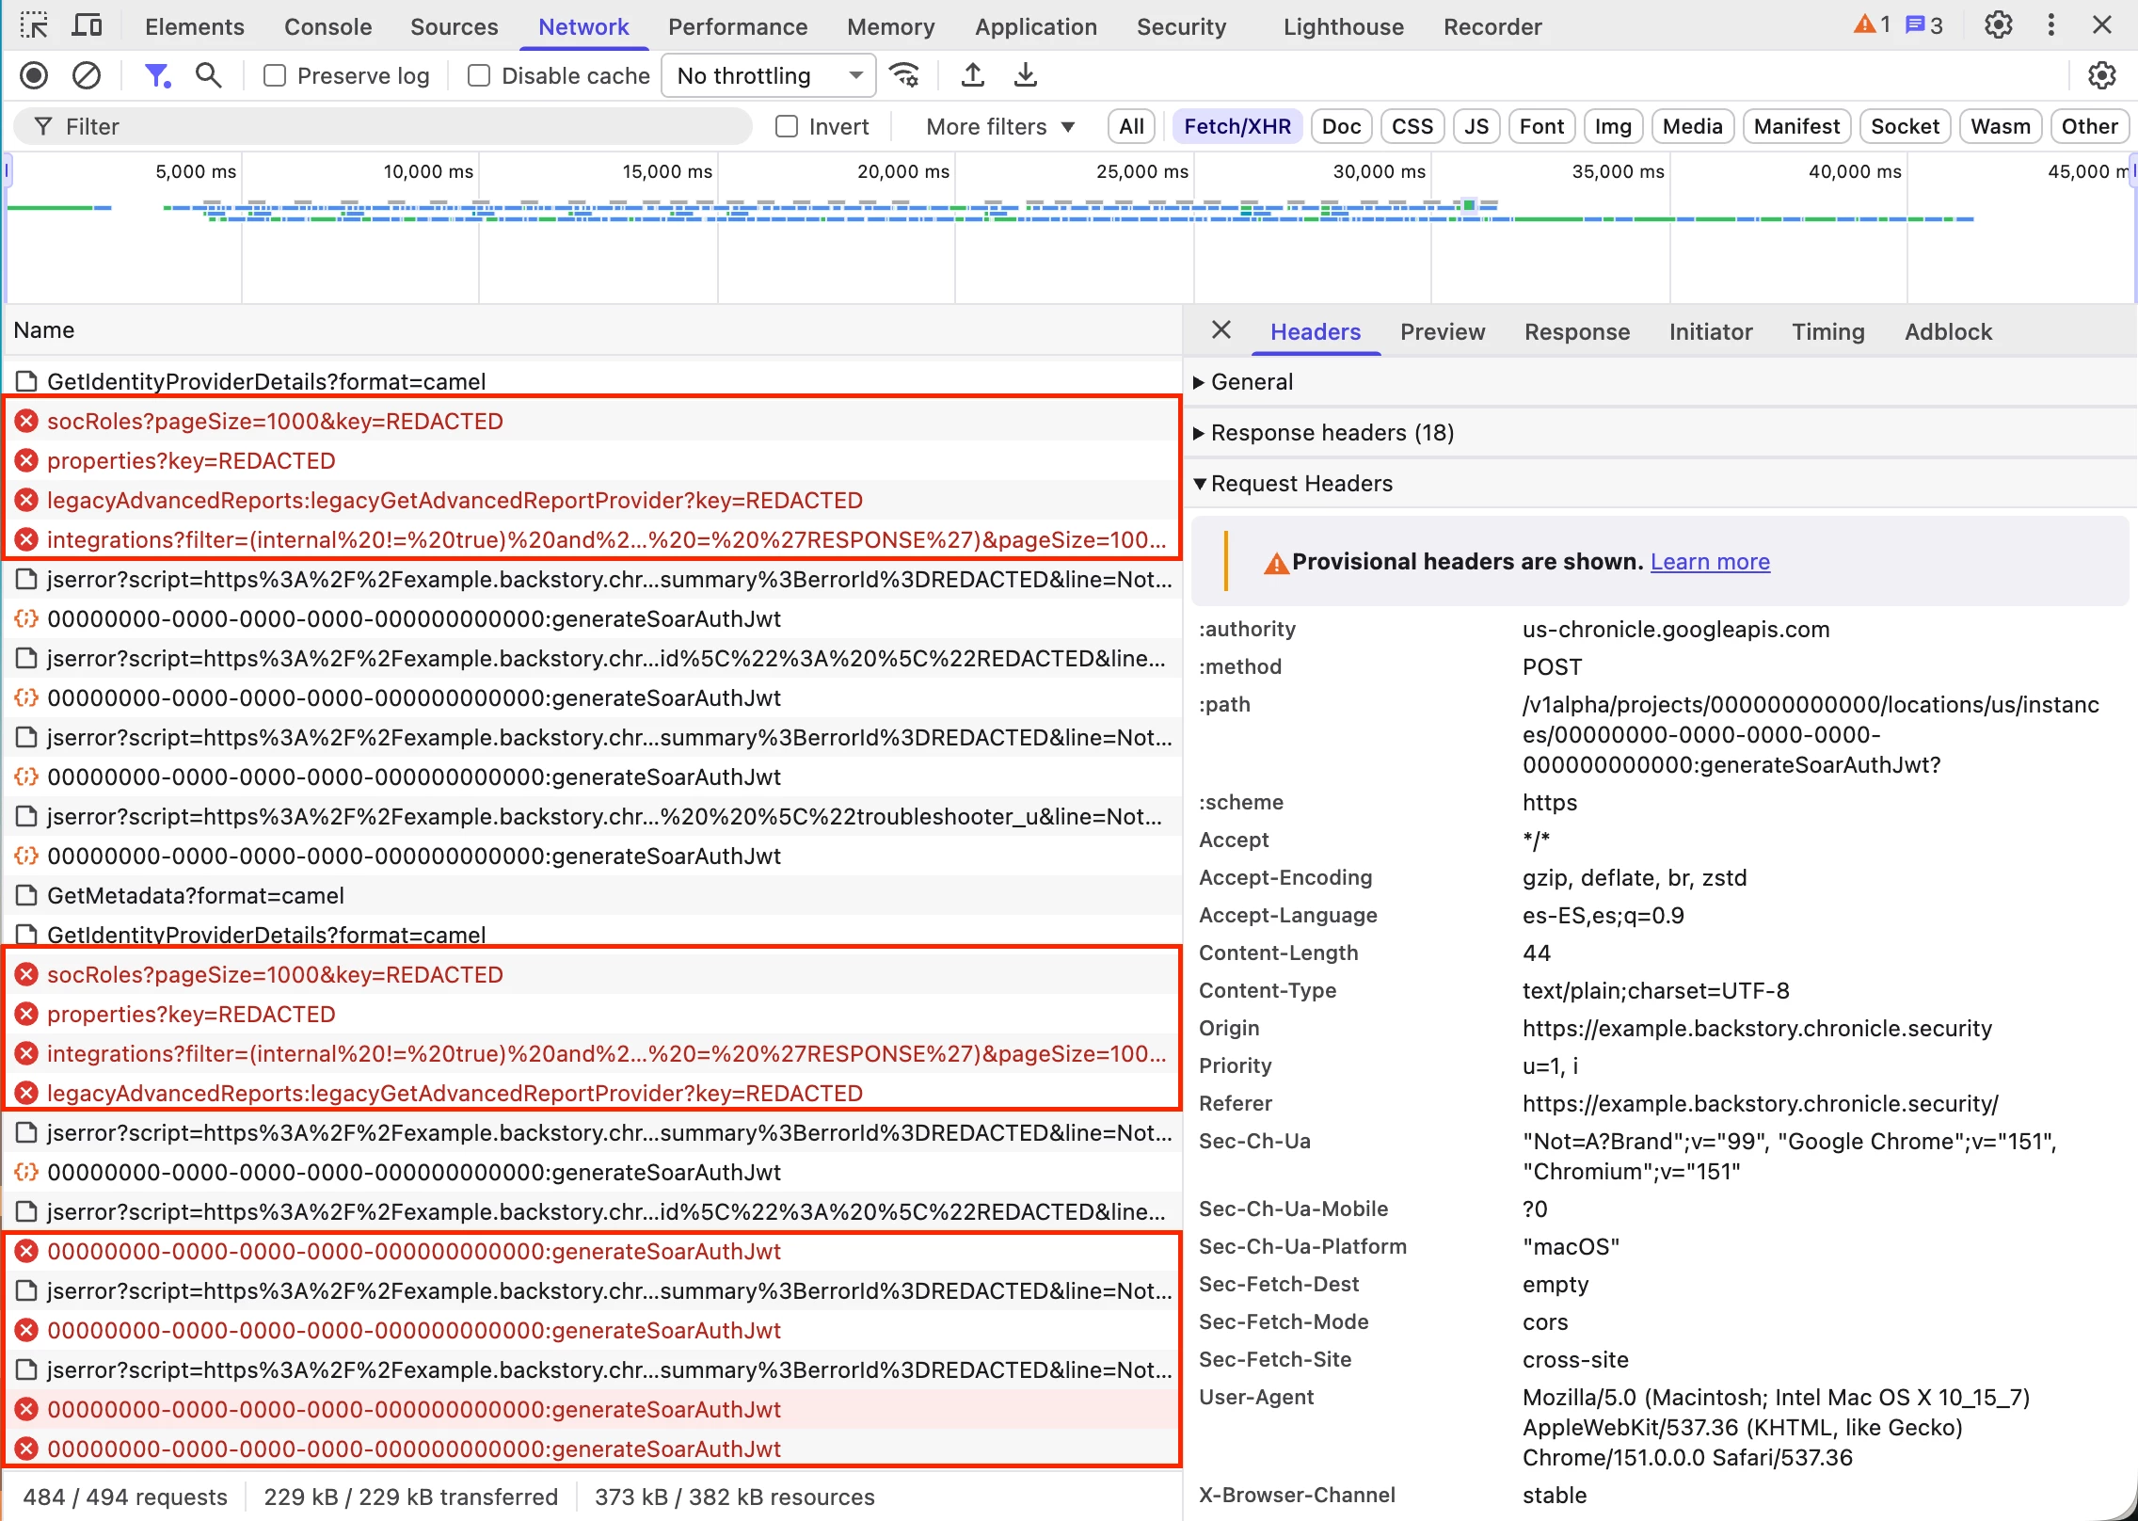The height and width of the screenshot is (1521, 2138).
Task: Click the 20,000 ms timeline marker
Action: coord(902,171)
